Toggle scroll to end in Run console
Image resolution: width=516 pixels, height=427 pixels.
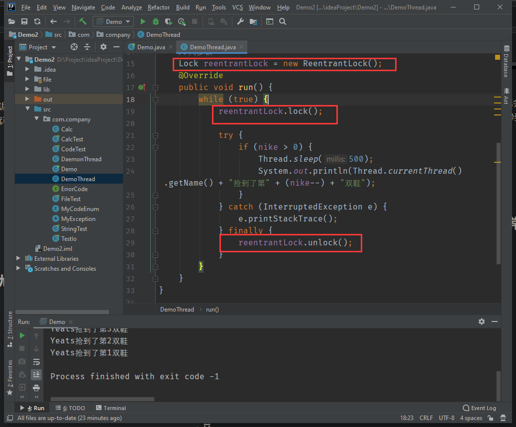36,375
